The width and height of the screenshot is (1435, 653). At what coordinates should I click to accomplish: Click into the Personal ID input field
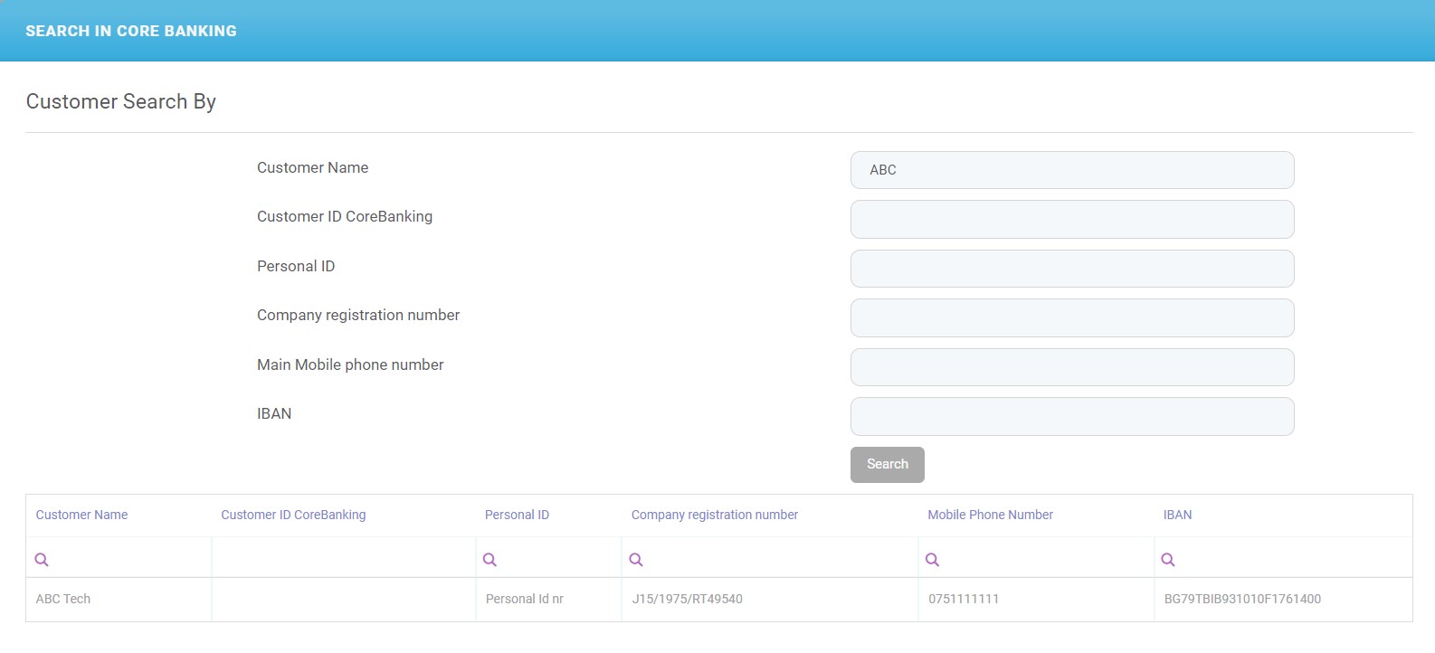(1071, 269)
